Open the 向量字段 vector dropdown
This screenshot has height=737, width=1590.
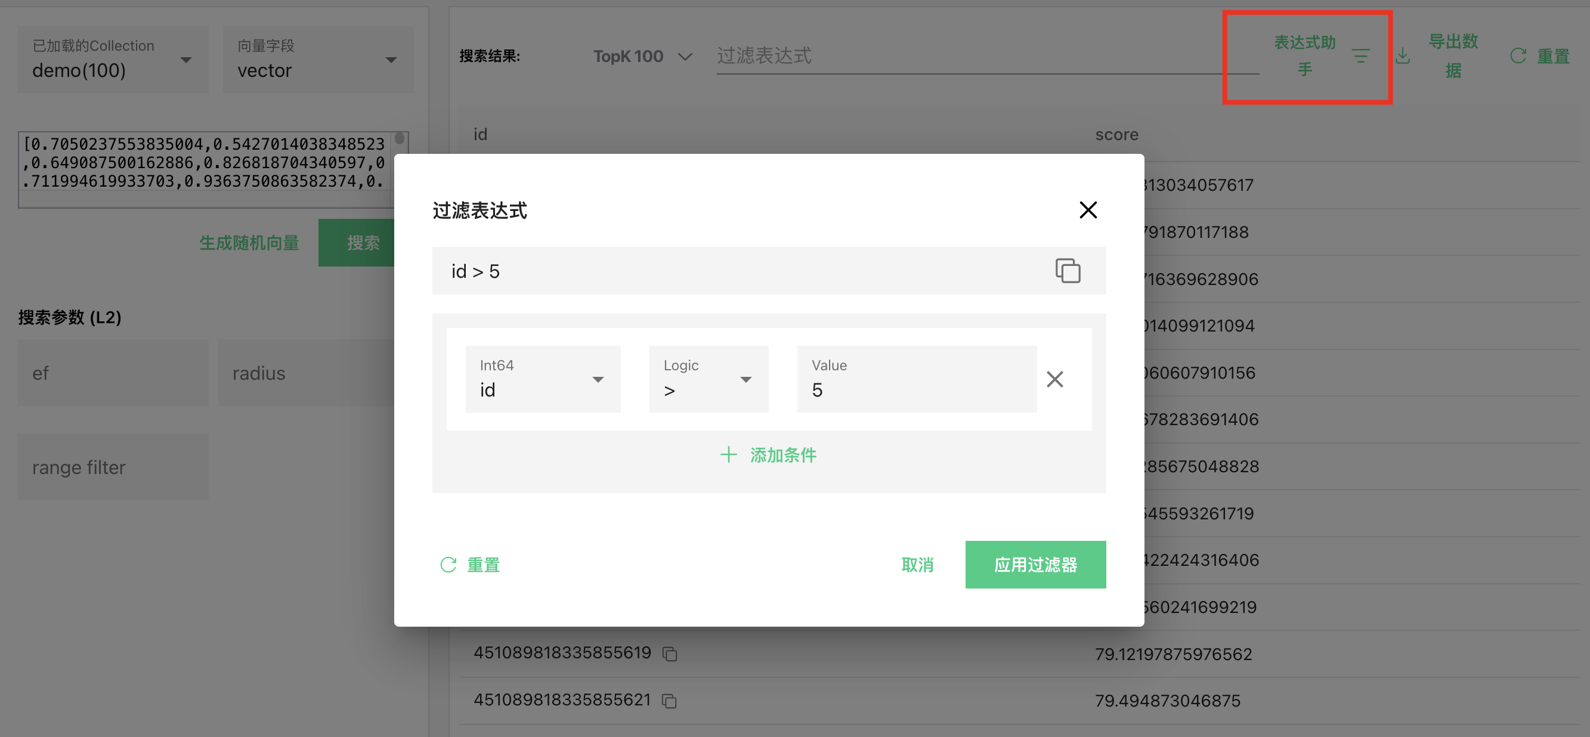pos(317,59)
